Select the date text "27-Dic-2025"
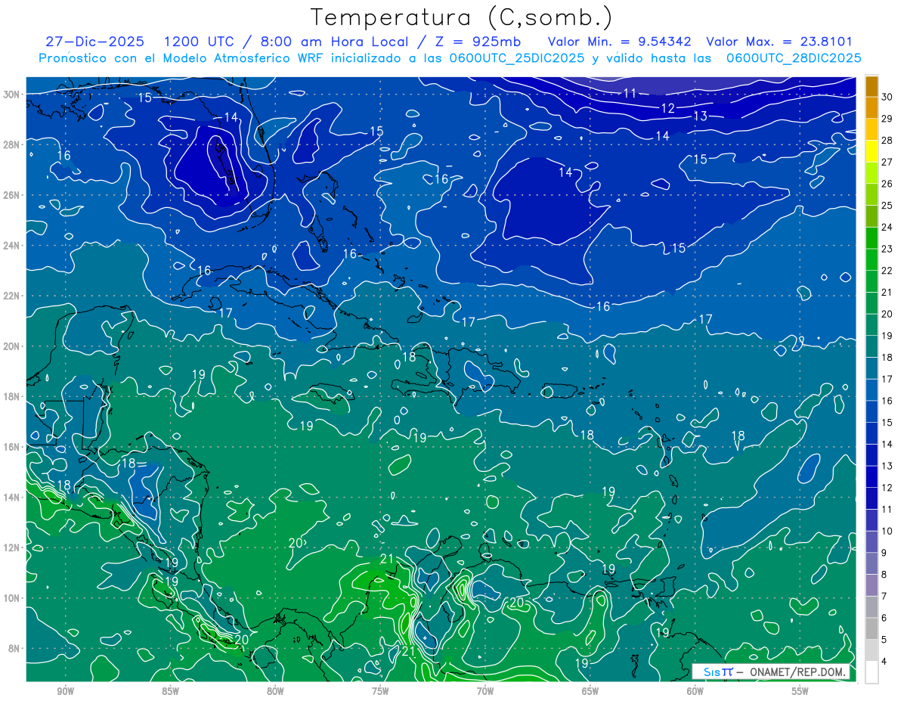 click(95, 42)
